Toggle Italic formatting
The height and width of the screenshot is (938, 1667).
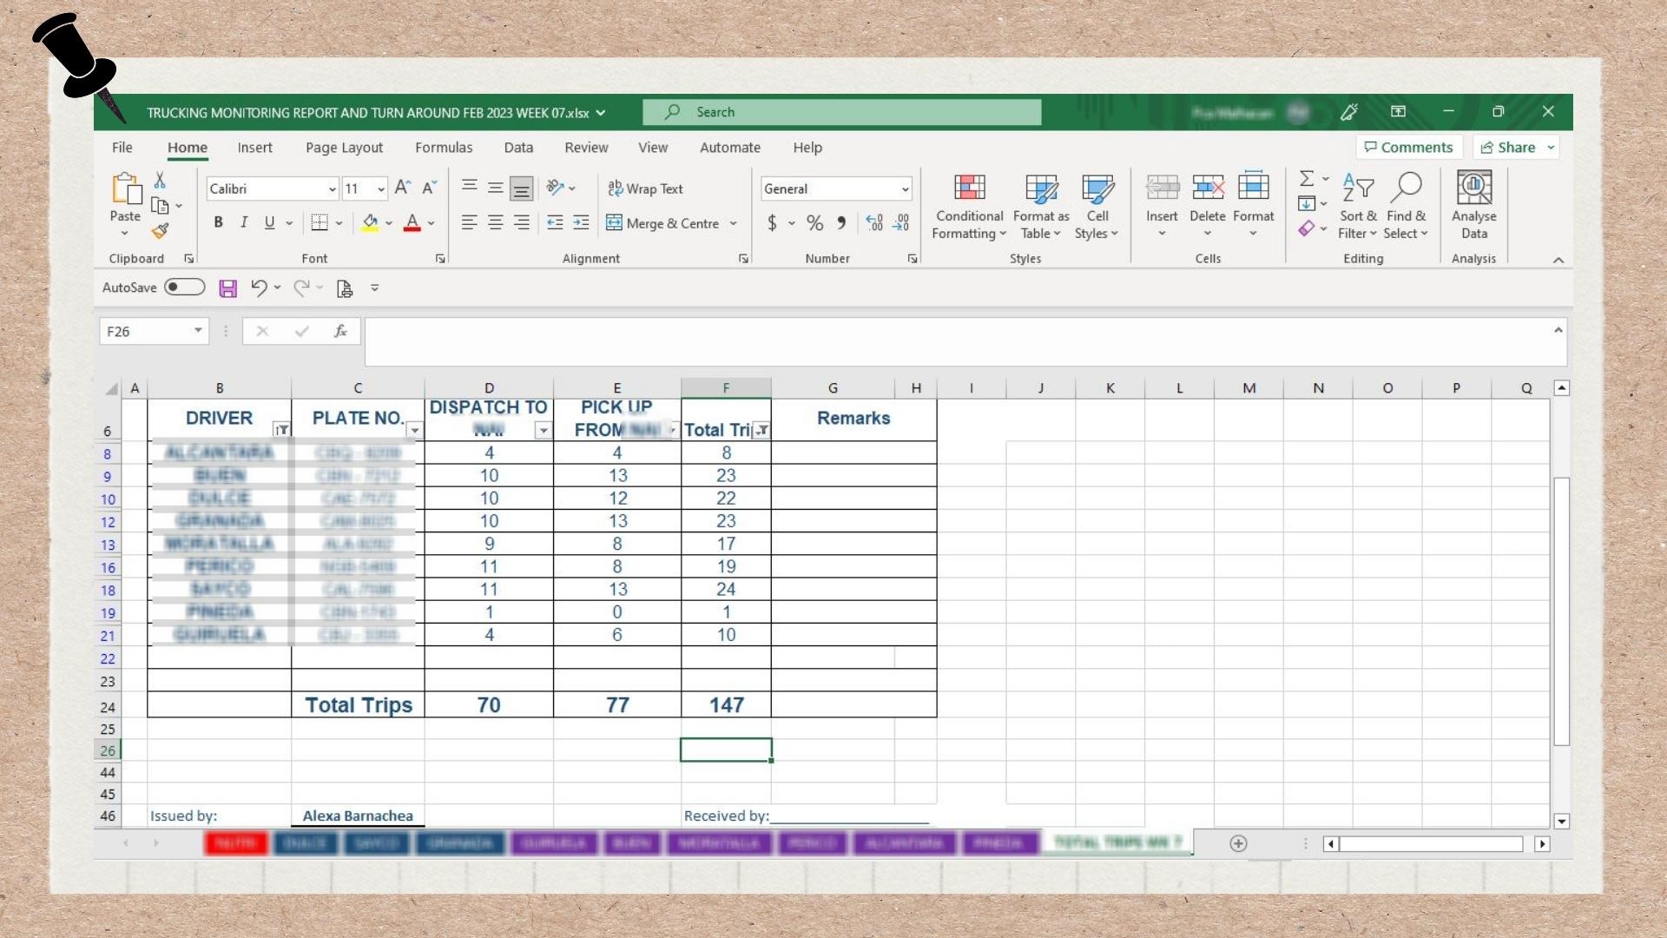(x=244, y=222)
